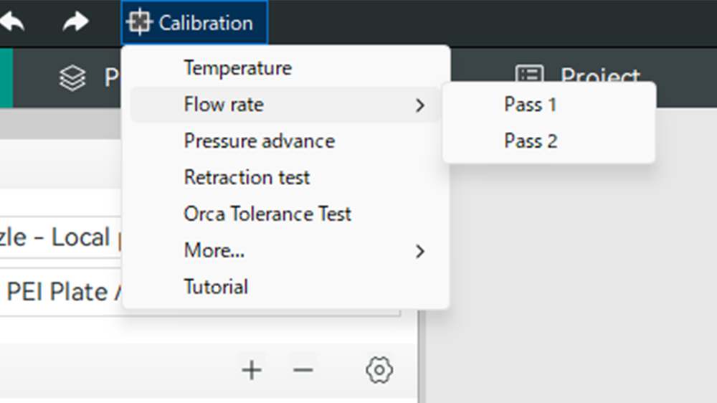Open the calibration Tutorial

point(216,288)
